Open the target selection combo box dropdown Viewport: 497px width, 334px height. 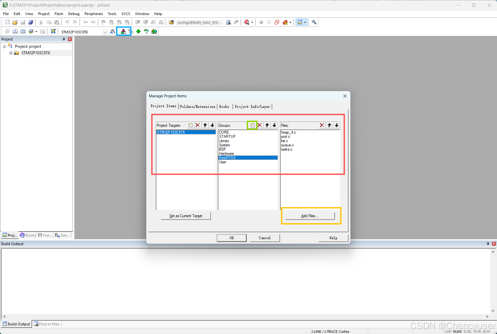pyautogui.click(x=105, y=32)
